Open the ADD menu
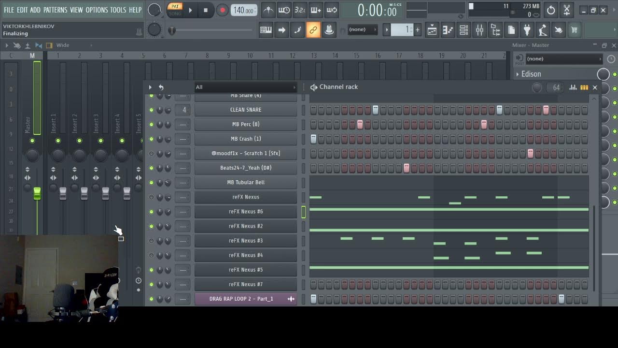Image resolution: width=618 pixels, height=348 pixels. coord(35,10)
